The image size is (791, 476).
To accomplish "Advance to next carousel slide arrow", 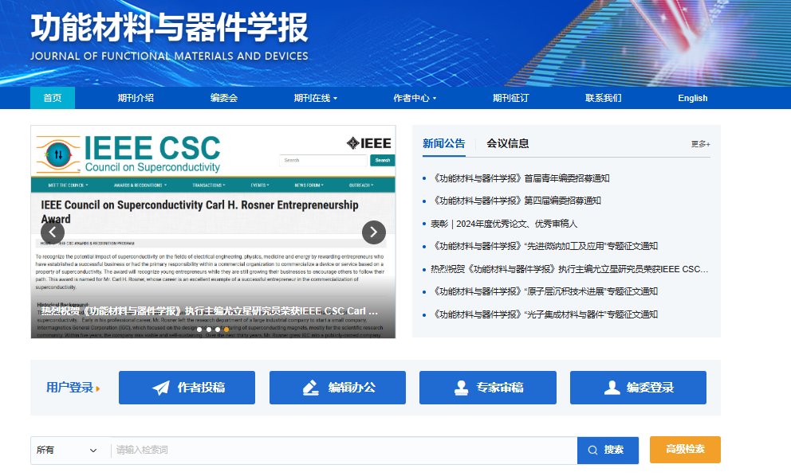I will (x=373, y=232).
